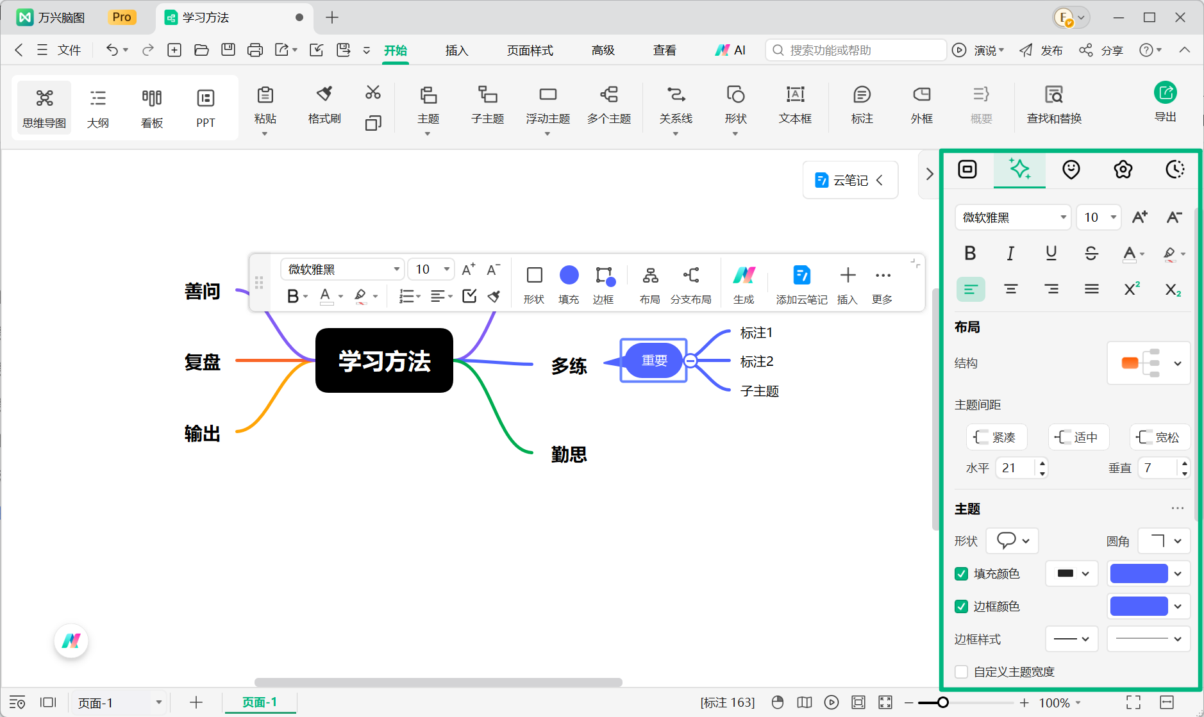Set topic spacing to Loose (宽松)
The width and height of the screenshot is (1204, 717).
click(1160, 437)
